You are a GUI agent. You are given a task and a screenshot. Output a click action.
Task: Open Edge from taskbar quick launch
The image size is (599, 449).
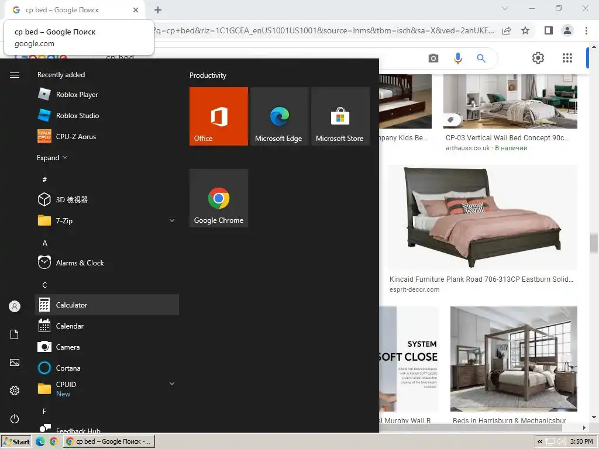point(40,441)
